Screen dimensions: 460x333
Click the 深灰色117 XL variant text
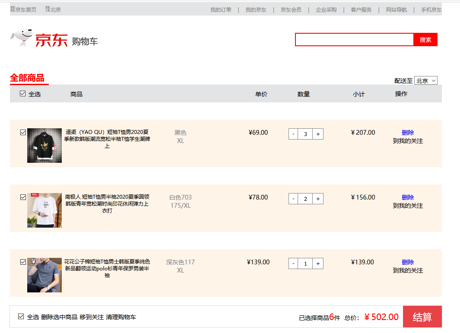click(x=181, y=266)
